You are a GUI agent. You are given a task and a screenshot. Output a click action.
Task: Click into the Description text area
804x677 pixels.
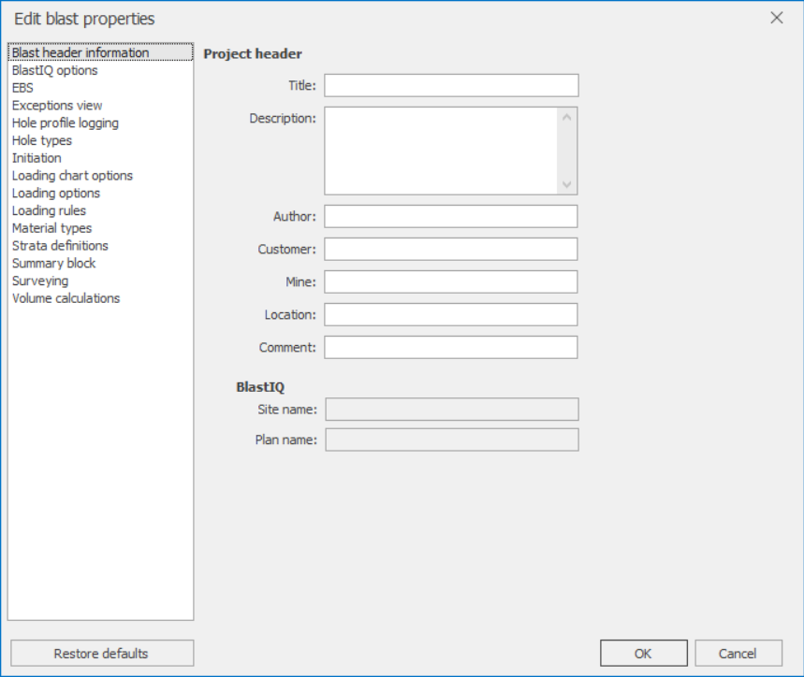coord(441,151)
